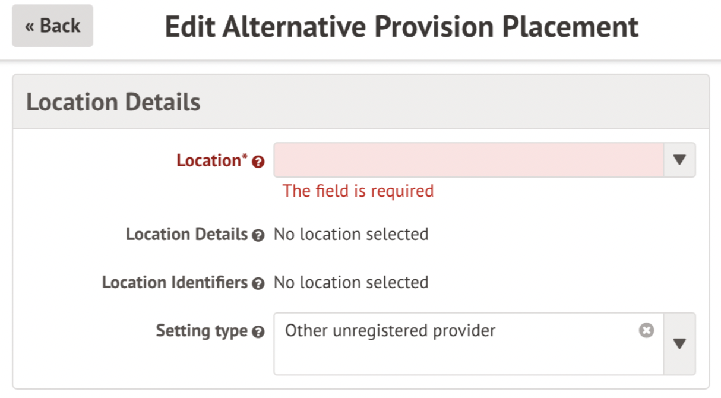
Task: Open the Location Identifiers help icon
Action: click(258, 284)
